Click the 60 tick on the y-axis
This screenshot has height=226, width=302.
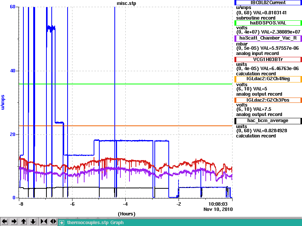[x=12, y=7]
